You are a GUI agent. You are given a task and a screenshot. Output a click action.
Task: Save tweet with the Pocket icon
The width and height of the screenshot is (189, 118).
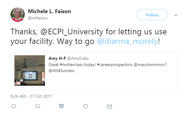pyautogui.click(x=61, y=106)
